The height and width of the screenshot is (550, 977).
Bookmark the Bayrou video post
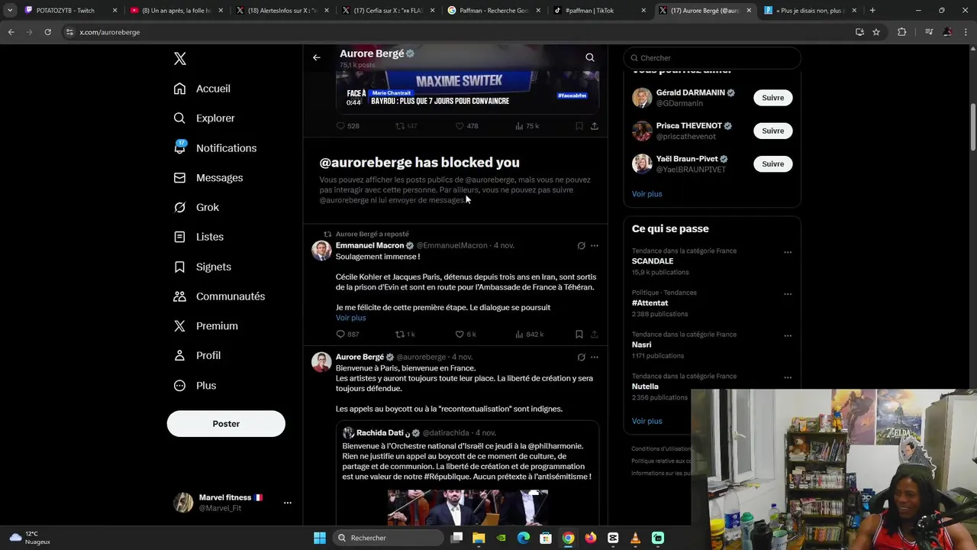(x=579, y=126)
